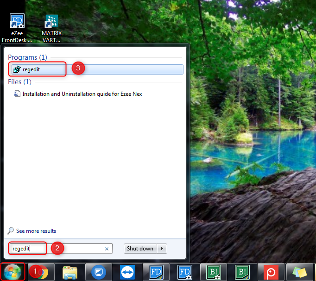Viewport: 316px width, 281px height.
Task: Open Installation and Uninstallation guide file
Action: (x=82, y=94)
